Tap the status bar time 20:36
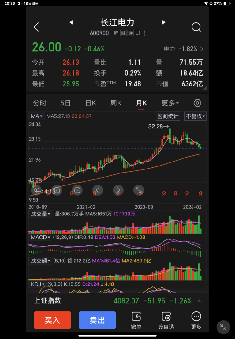This screenshot has height=339, width=235. (10, 3)
